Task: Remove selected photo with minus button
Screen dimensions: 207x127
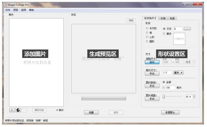Action: (24, 110)
